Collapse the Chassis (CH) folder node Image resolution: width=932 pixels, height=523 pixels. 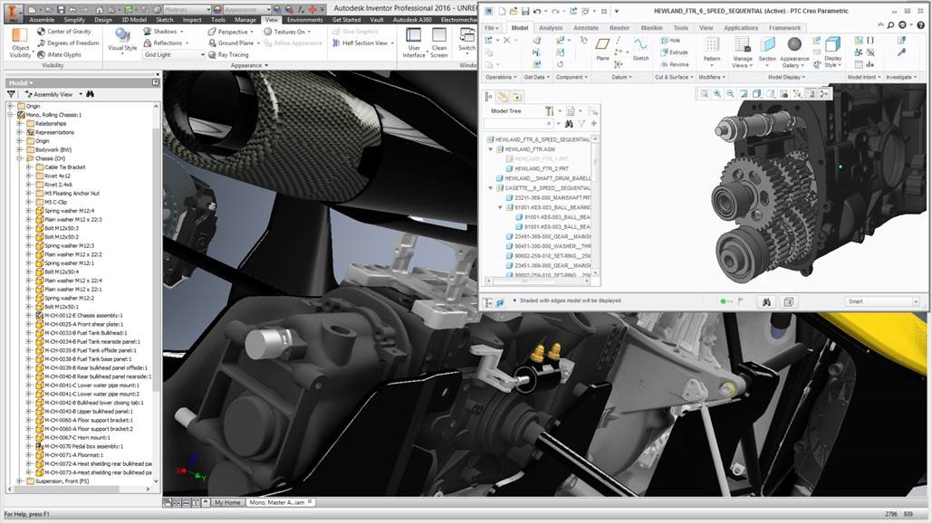point(20,158)
